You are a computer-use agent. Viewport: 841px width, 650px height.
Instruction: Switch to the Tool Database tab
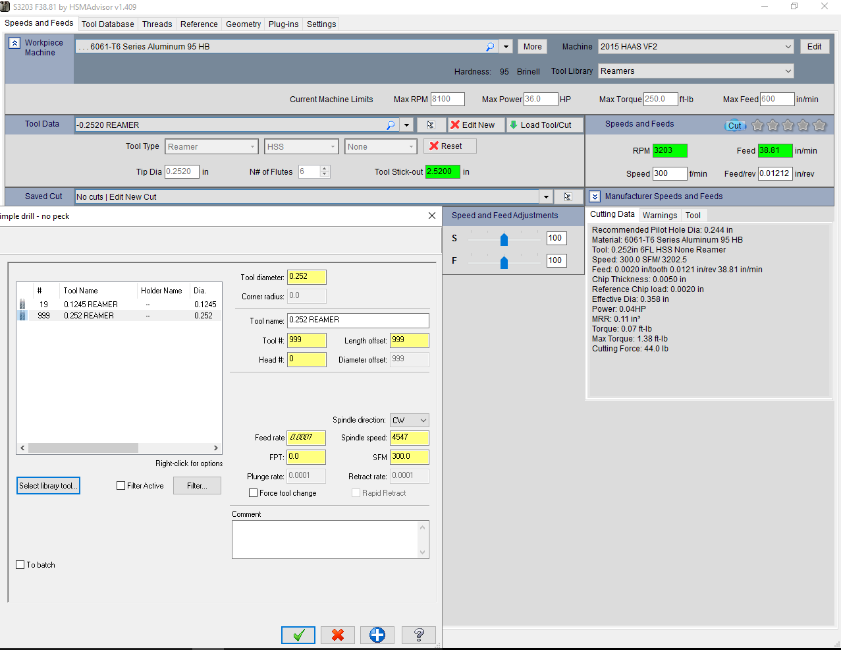point(107,24)
